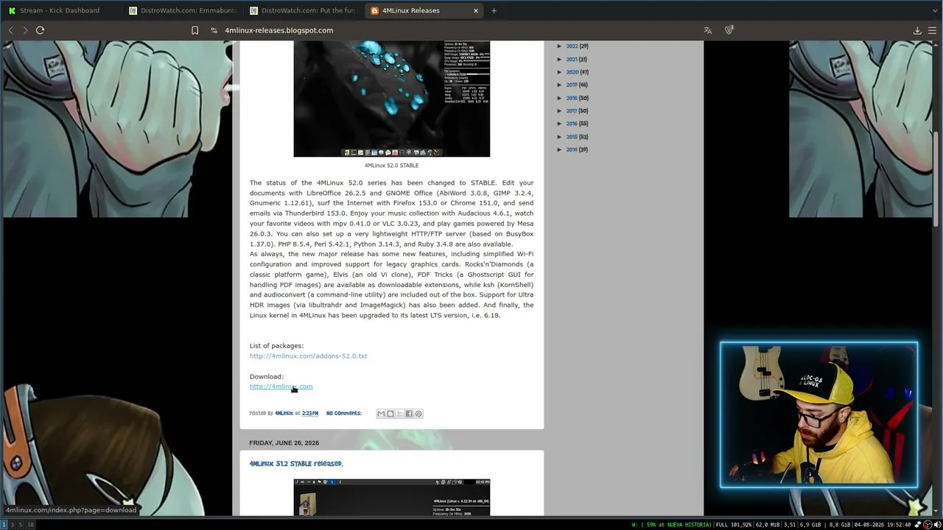Open the 2021 archive link

(572, 60)
